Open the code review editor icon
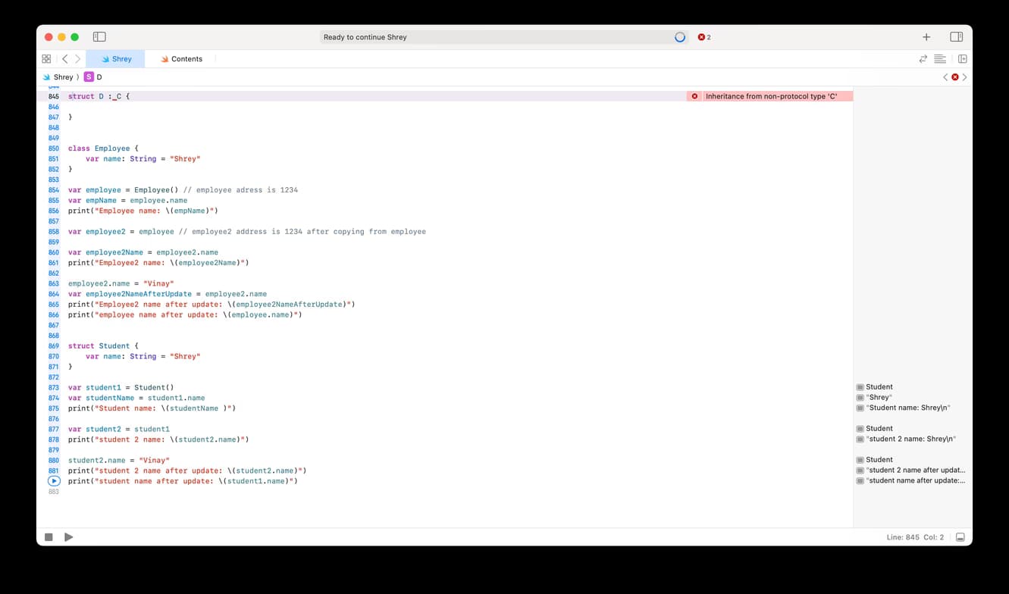Image resolution: width=1009 pixels, height=594 pixels. (923, 58)
